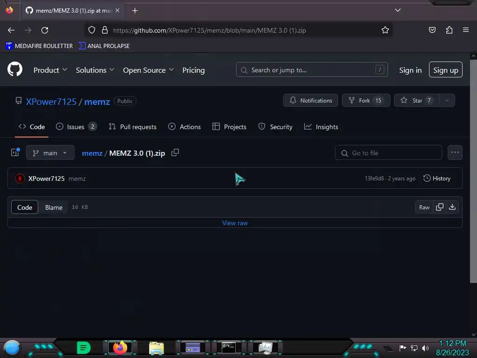Focus the Search or jump to field
This screenshot has height=358, width=477.
click(x=312, y=70)
